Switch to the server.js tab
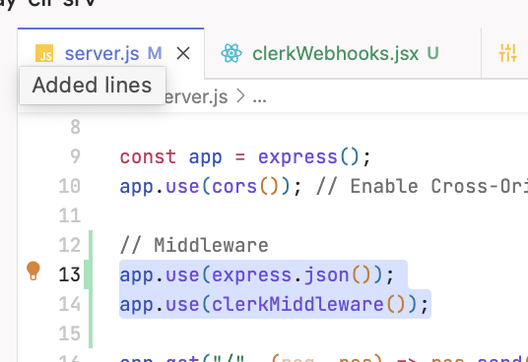528x362 pixels. [x=110, y=53]
